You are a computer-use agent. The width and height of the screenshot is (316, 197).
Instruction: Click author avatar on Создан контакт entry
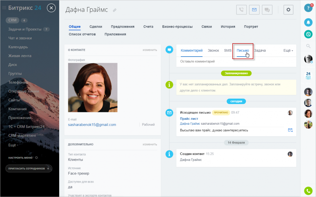tap(290, 154)
